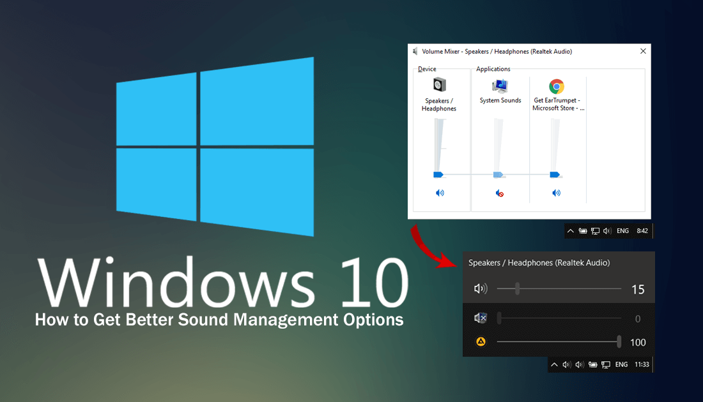Image resolution: width=703 pixels, height=402 pixels.
Task: Click the System Sounds icon in Volume Mixer
Action: (x=500, y=86)
